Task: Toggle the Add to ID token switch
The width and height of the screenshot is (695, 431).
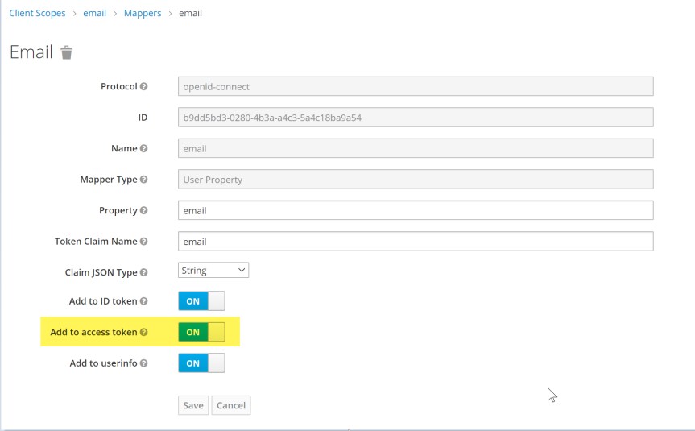Action: click(x=201, y=301)
